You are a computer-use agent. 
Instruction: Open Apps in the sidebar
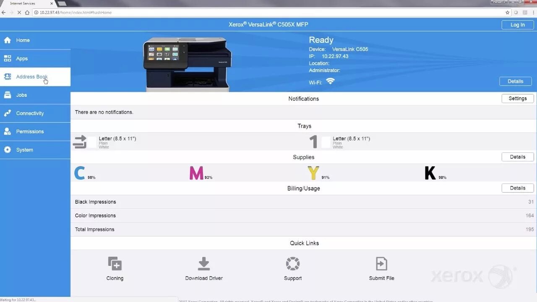tap(35, 59)
